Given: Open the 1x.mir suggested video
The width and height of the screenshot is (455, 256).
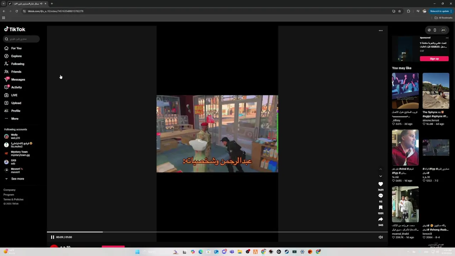Looking at the screenshot, I should pyautogui.click(x=405, y=148).
